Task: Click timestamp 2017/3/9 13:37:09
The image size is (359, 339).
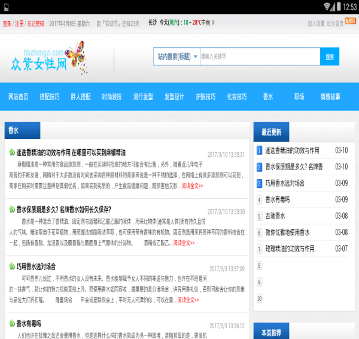Action: click(227, 269)
